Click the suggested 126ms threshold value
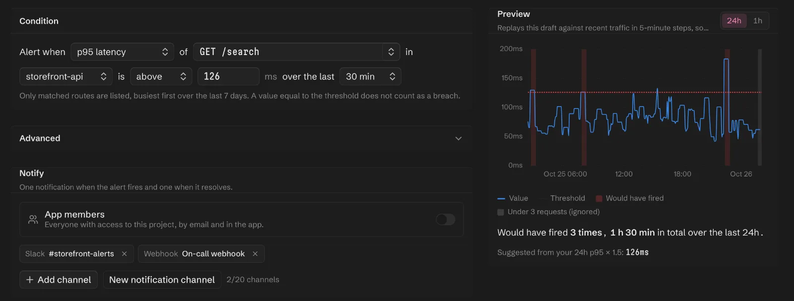Viewport: 794px width, 301px height. click(x=637, y=252)
